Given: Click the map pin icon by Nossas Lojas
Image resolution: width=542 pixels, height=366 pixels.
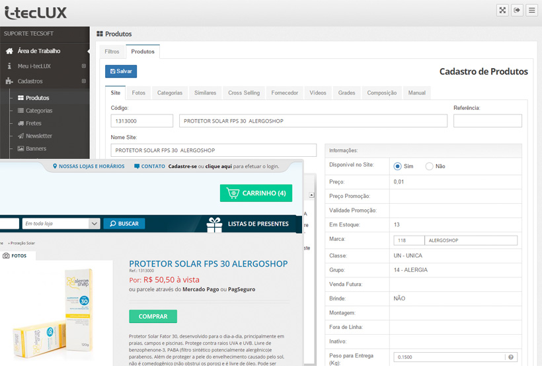Looking at the screenshot, I should pos(55,166).
